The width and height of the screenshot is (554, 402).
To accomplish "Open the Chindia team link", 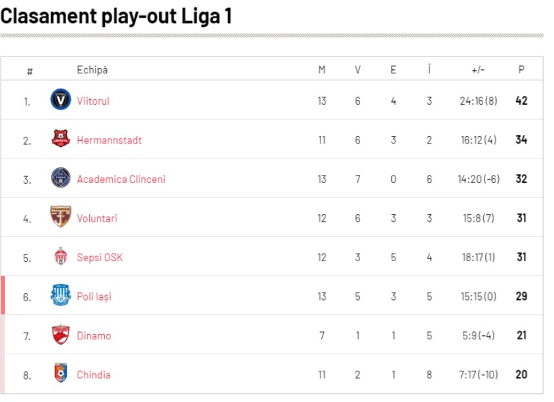I will pyautogui.click(x=93, y=375).
